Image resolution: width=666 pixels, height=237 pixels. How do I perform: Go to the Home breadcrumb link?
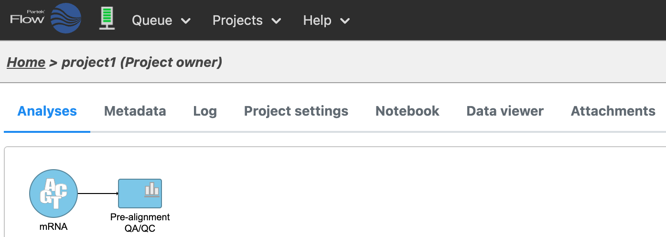tap(26, 62)
